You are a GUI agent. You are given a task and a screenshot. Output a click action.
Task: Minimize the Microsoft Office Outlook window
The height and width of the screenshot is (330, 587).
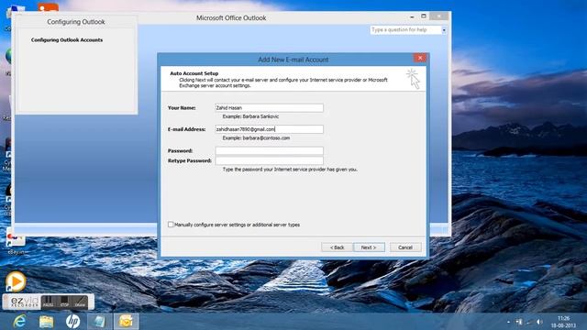412,16
